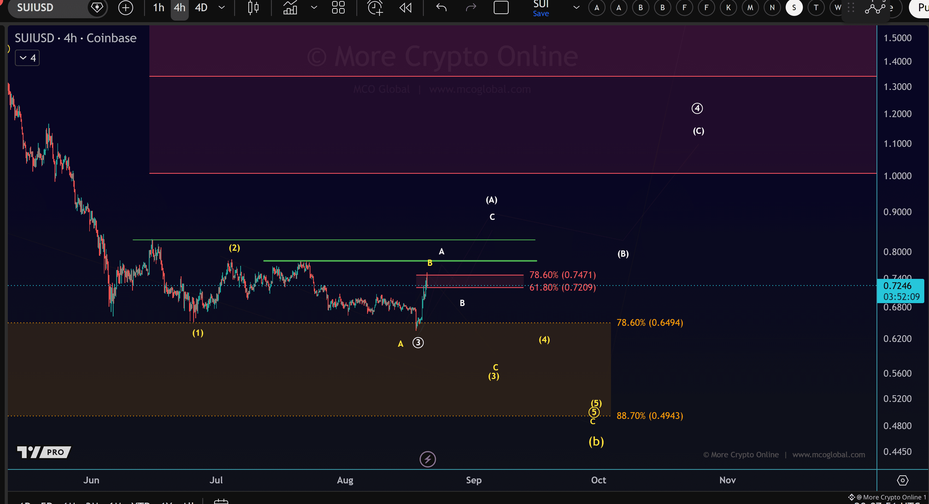Click the @ More Crypto Online 1 attribution
The height and width of the screenshot is (504, 929).
[x=887, y=497]
